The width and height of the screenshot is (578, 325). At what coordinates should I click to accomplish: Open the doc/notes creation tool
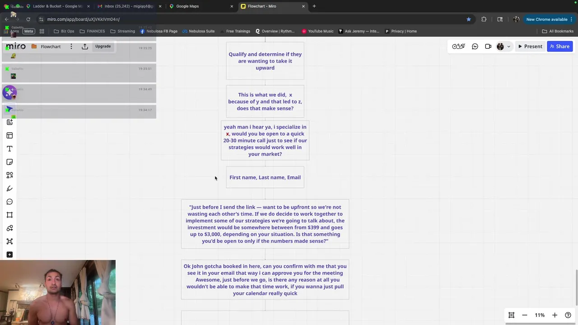pos(9,122)
